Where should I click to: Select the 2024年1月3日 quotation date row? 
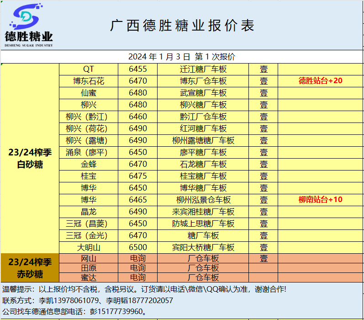(x=182, y=57)
